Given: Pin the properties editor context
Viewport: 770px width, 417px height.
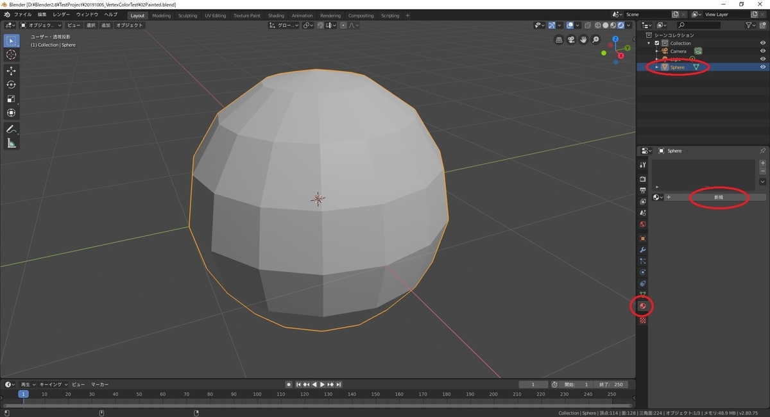Looking at the screenshot, I should tap(762, 151).
